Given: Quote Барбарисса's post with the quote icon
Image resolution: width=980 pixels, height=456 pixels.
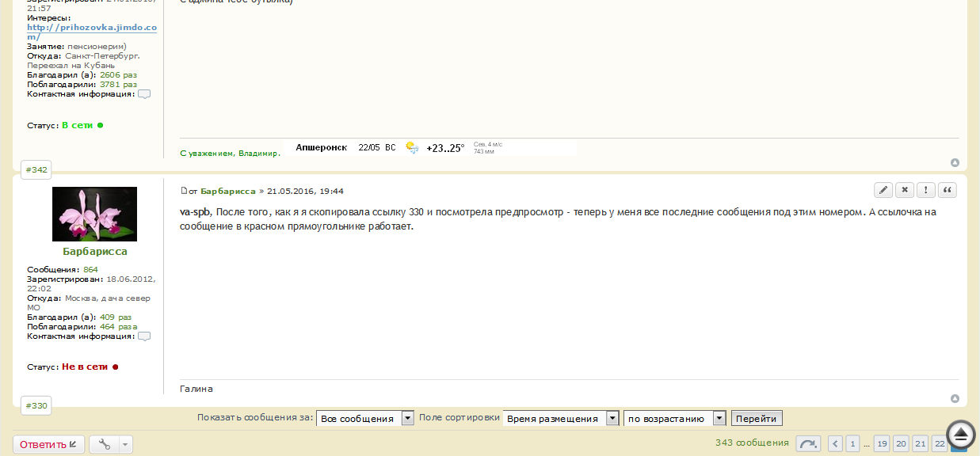Looking at the screenshot, I should pos(947,190).
